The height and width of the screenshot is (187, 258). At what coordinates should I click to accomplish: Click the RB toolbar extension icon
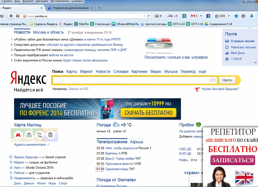point(184,16)
